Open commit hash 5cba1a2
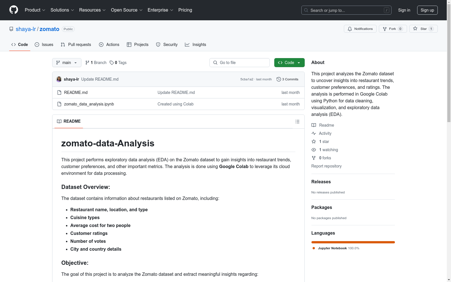Viewport: 451px width, 282px height. (247, 79)
